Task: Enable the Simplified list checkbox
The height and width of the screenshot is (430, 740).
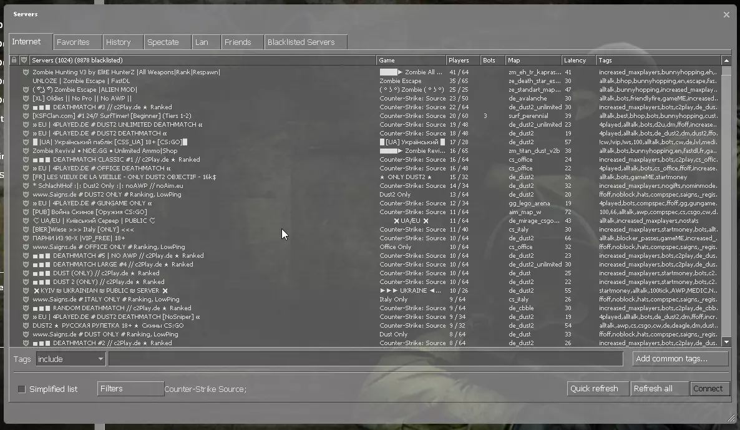Action: pos(22,389)
